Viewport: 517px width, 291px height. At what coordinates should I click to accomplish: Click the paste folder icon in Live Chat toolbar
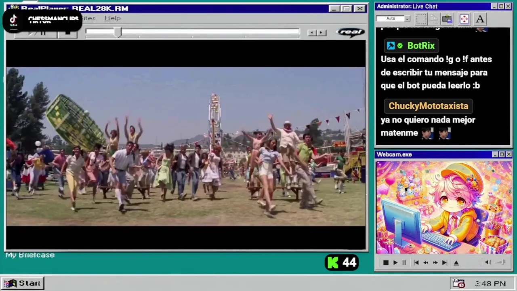[447, 19]
